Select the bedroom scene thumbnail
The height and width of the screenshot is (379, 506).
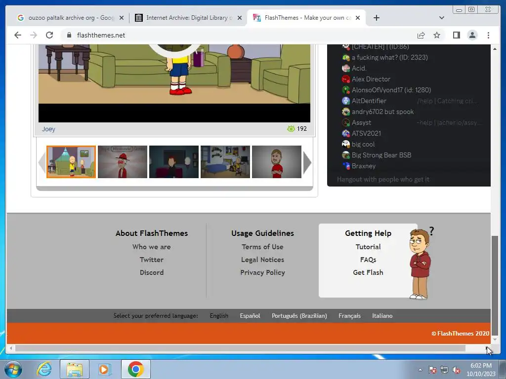tap(225, 162)
